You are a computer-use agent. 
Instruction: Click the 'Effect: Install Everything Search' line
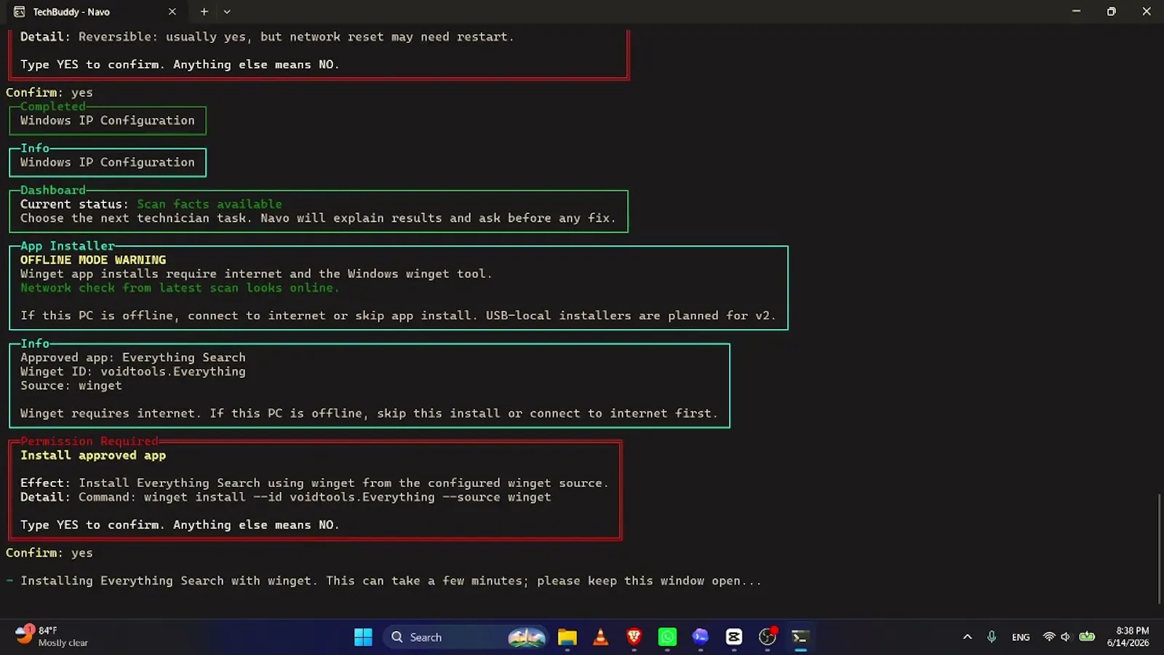(x=314, y=483)
